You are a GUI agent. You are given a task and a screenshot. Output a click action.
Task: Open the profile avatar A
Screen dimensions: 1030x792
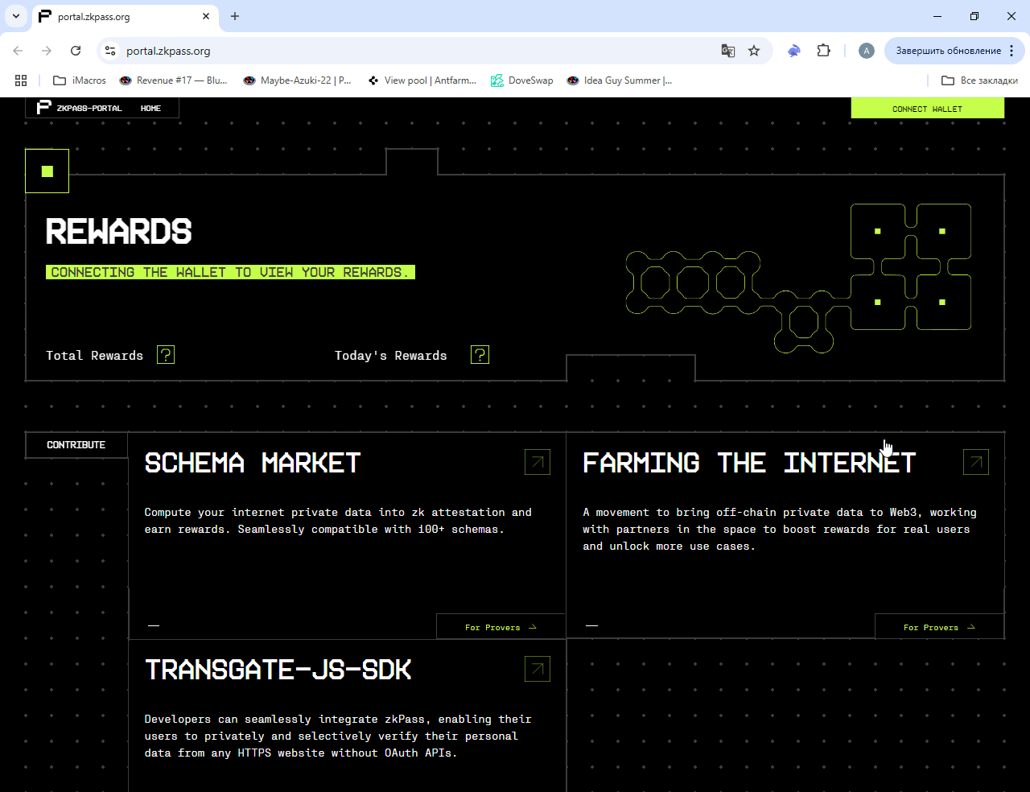click(x=867, y=51)
